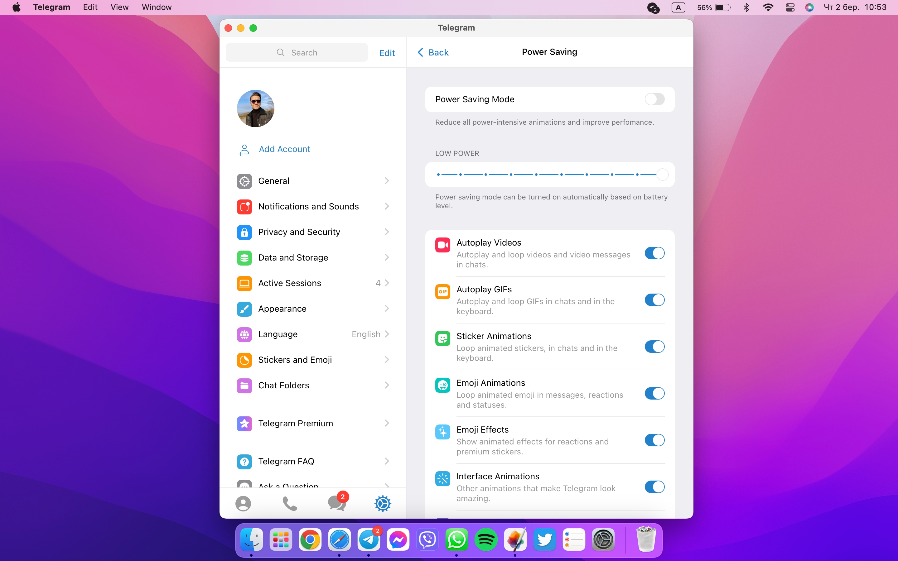Select the Settings gear tab icon

click(x=383, y=503)
